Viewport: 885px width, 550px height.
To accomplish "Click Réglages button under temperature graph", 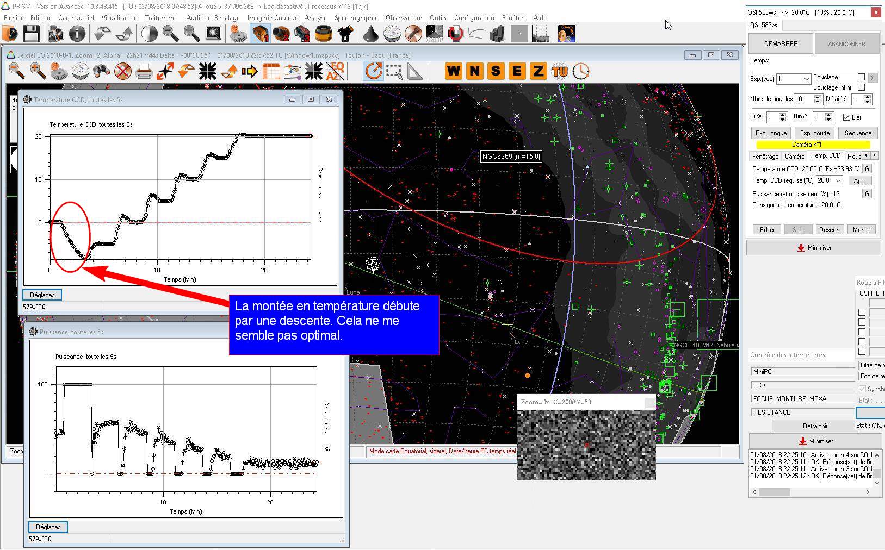I will click(42, 295).
